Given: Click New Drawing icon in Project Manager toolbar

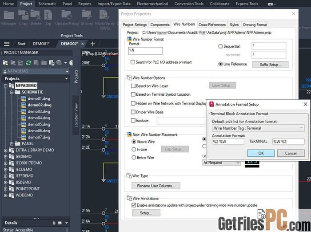Looking at the screenshot, I should (20, 63).
